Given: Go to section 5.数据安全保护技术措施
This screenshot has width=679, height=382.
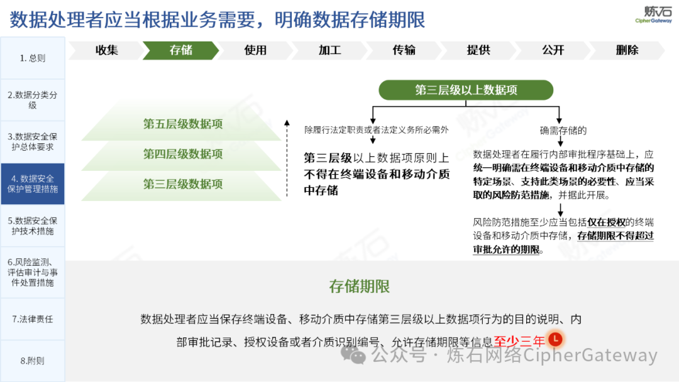Looking at the screenshot, I should click(x=33, y=226).
